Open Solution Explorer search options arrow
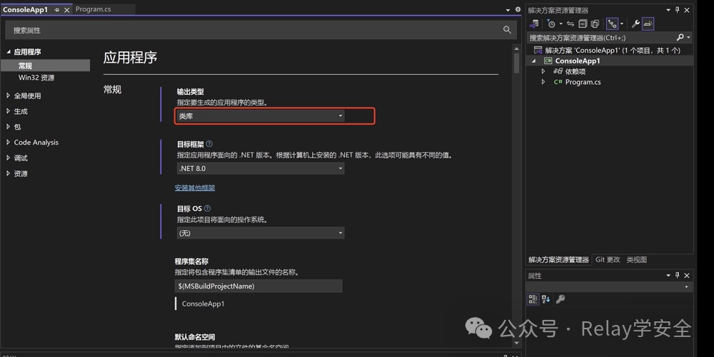 click(688, 38)
